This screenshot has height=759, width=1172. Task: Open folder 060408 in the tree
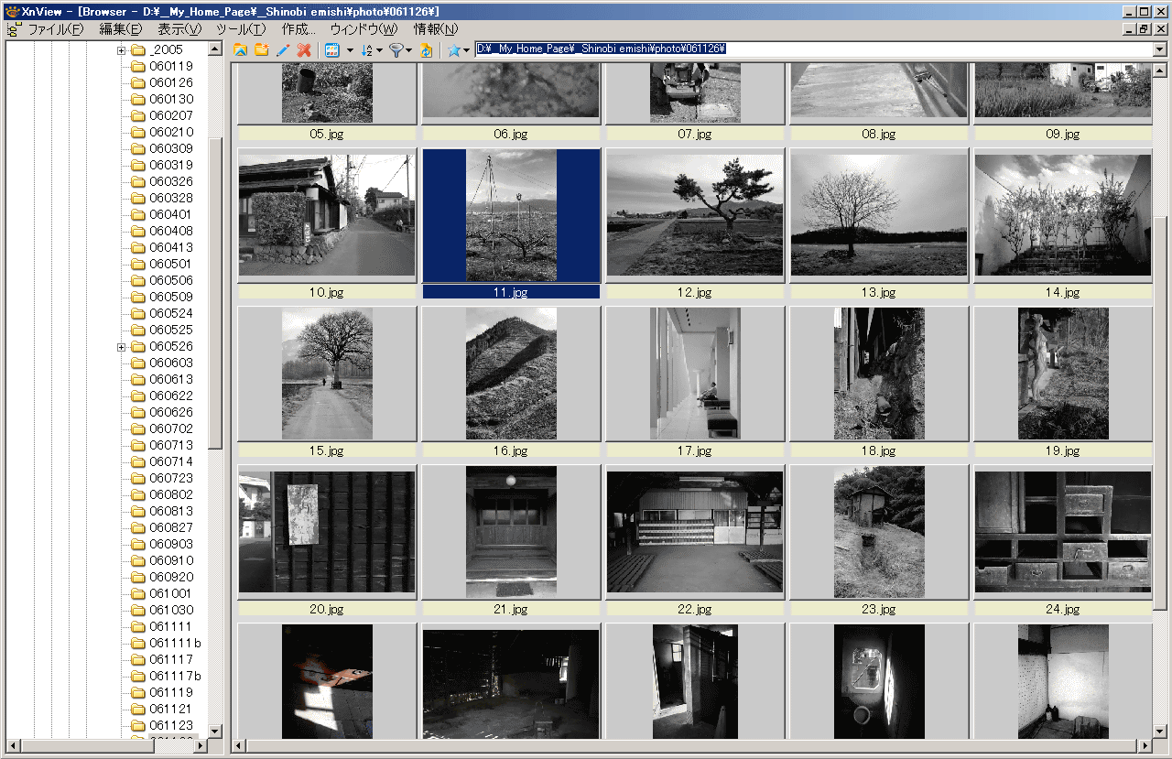[171, 231]
